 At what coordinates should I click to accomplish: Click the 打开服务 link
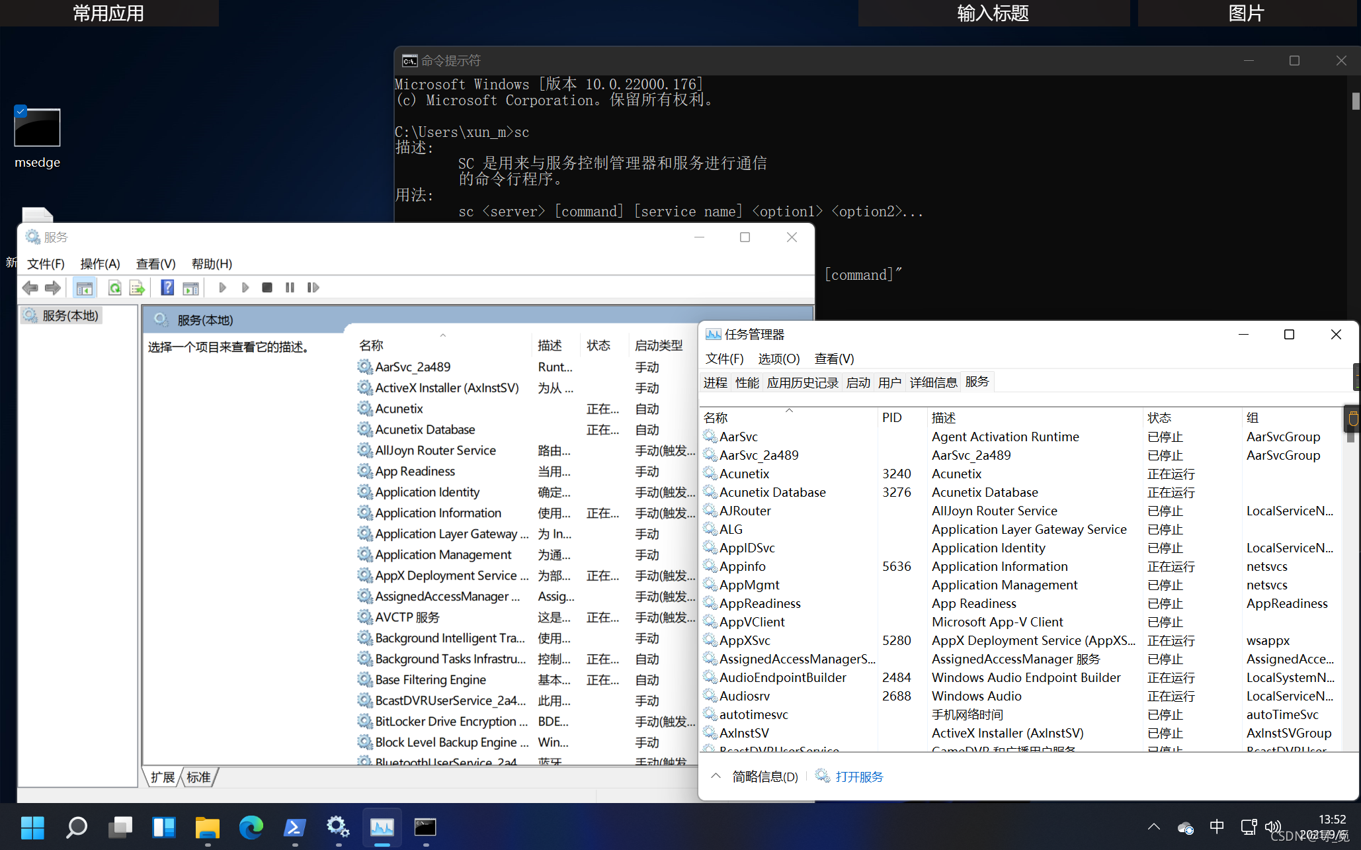pos(858,777)
